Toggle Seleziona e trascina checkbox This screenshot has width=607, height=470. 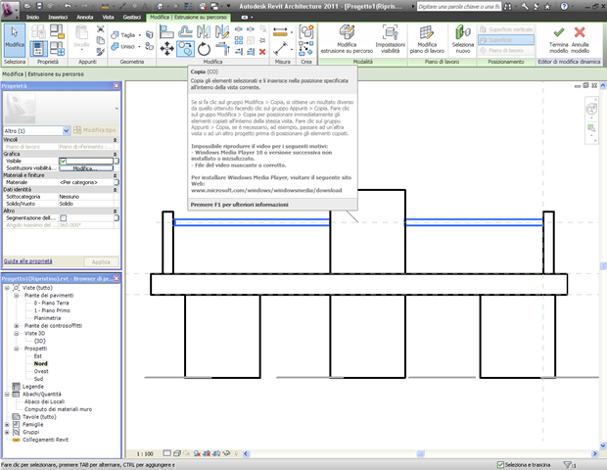(x=500, y=463)
